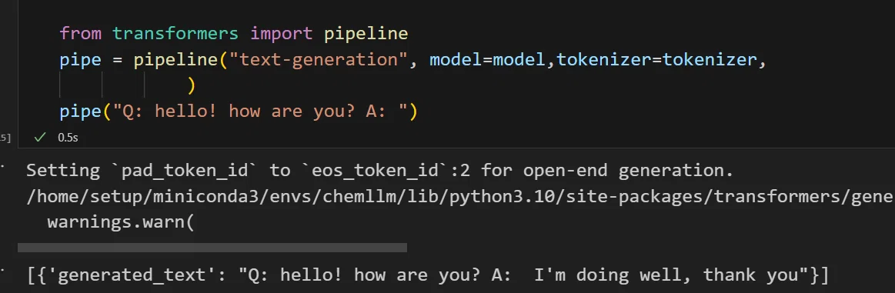Click the 'from' keyword in import statement

coord(81,34)
